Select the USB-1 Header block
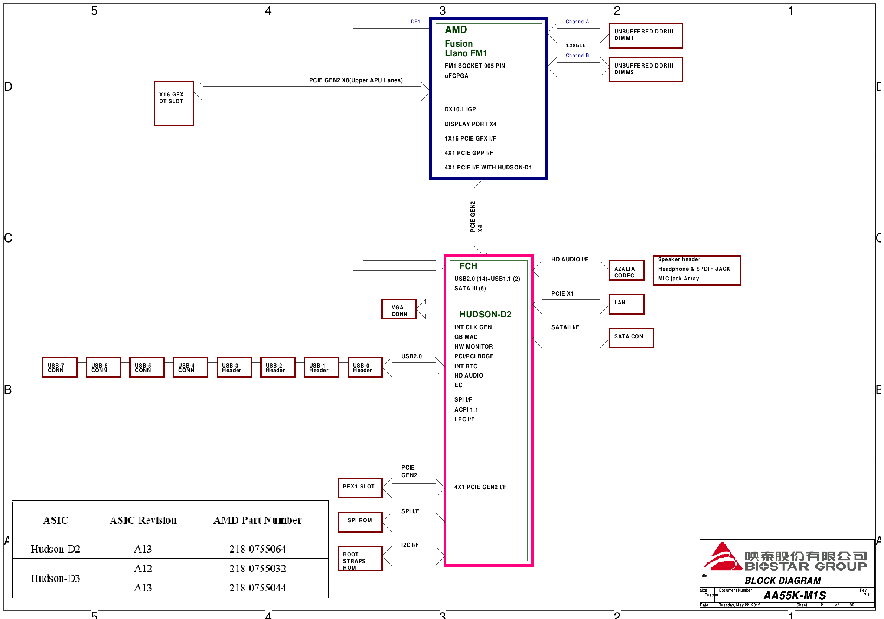The image size is (884, 619). pos(322,367)
